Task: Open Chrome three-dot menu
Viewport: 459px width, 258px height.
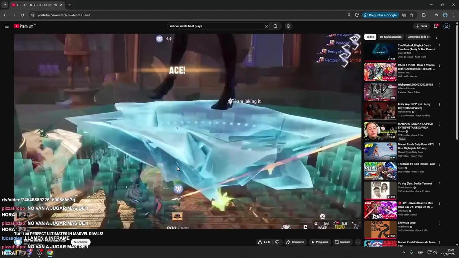Action: tap(454, 15)
